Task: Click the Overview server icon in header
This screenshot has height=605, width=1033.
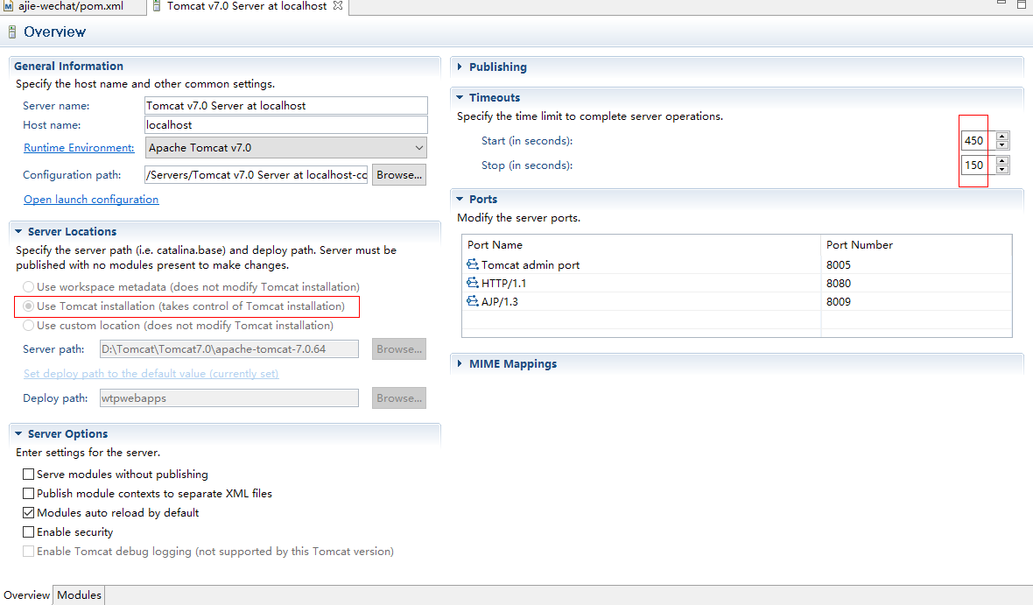Action: (12, 32)
